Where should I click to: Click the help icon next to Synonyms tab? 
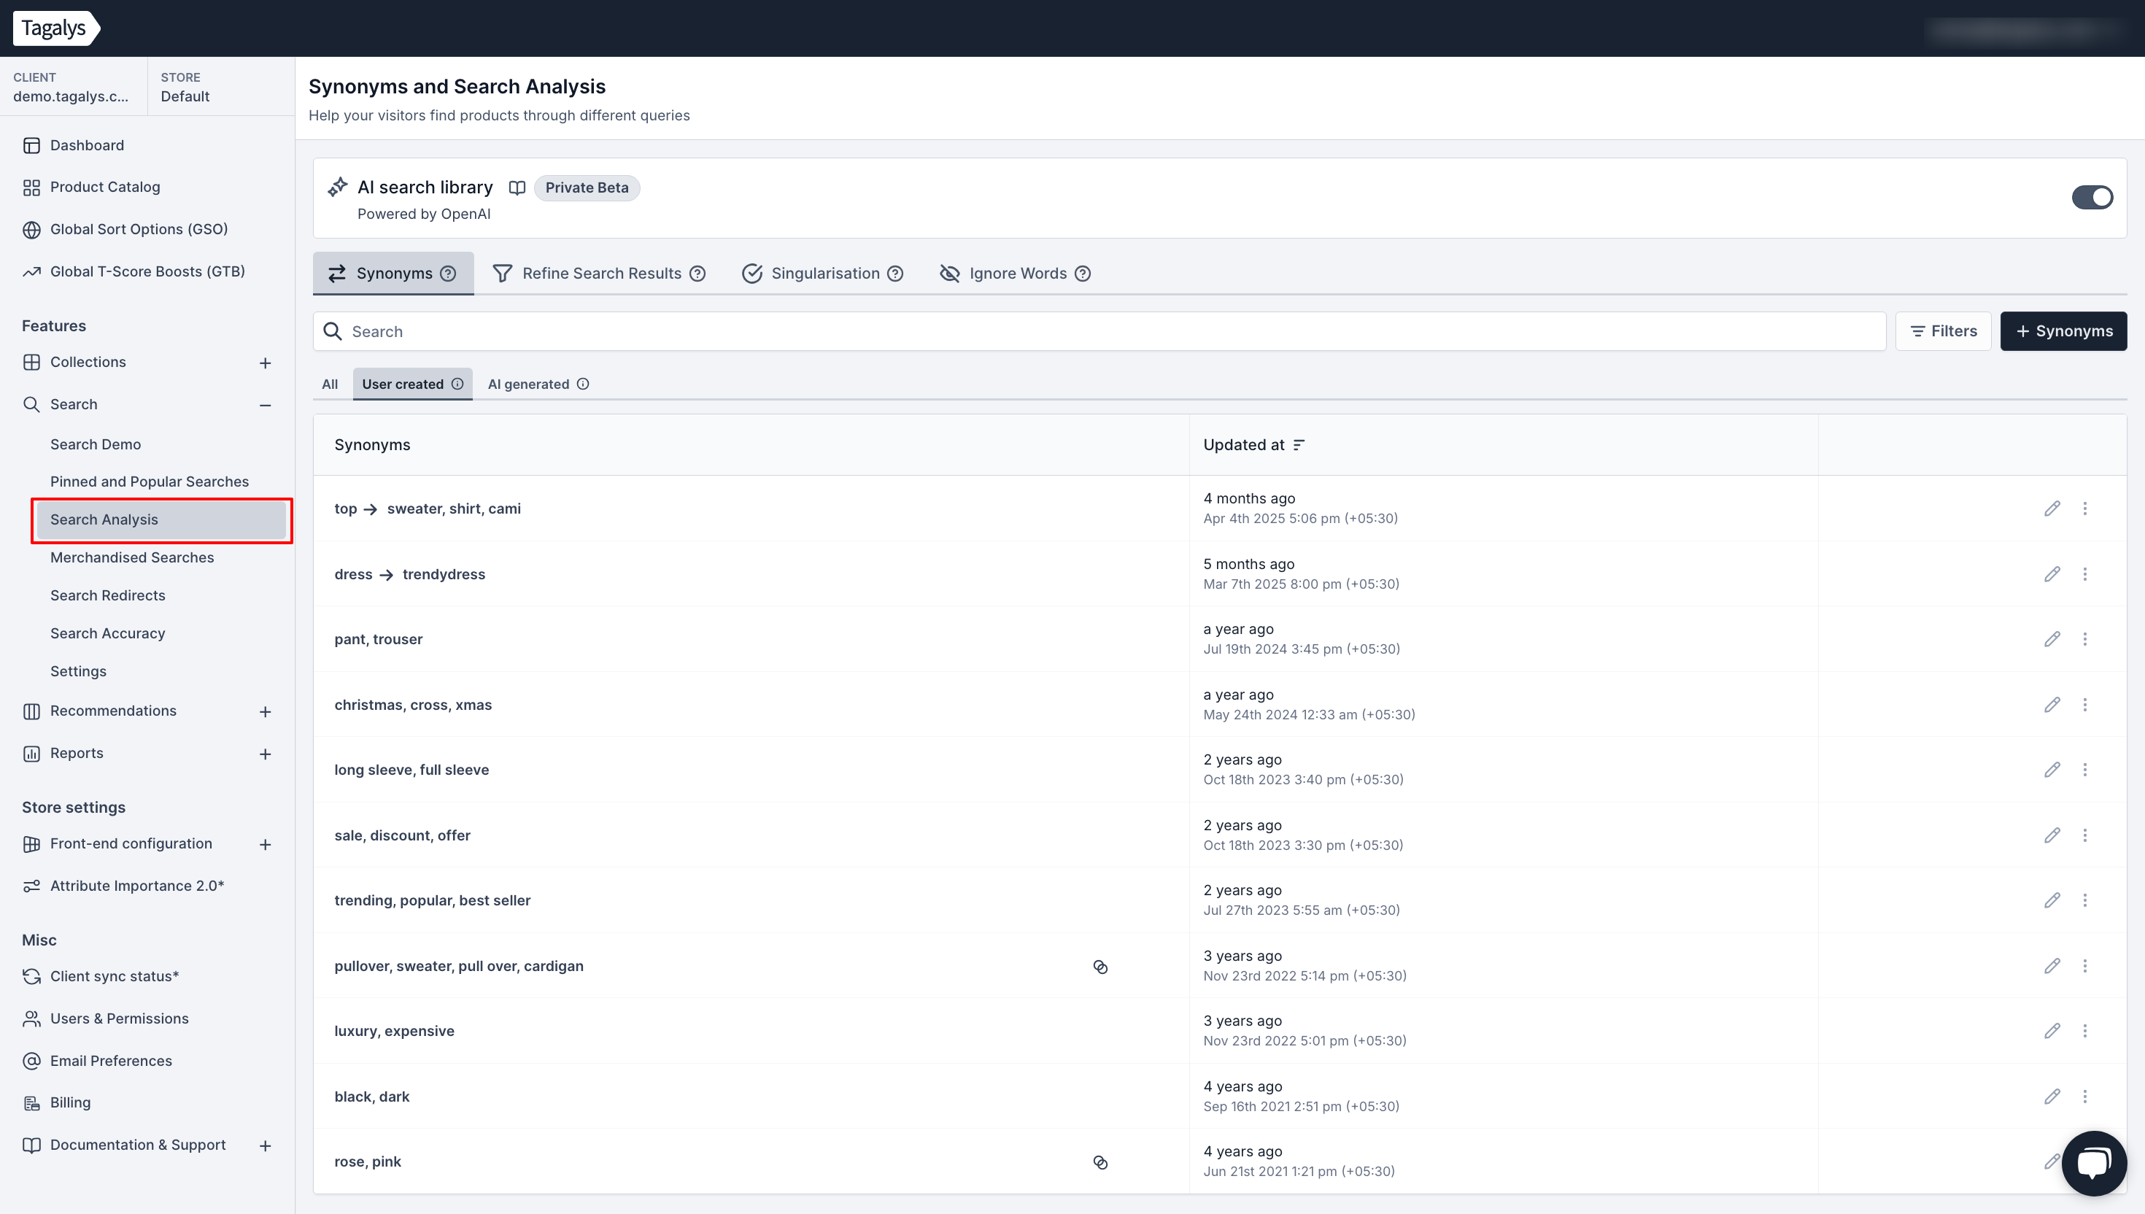448,274
